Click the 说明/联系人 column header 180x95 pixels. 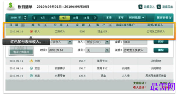(x=155, y=25)
